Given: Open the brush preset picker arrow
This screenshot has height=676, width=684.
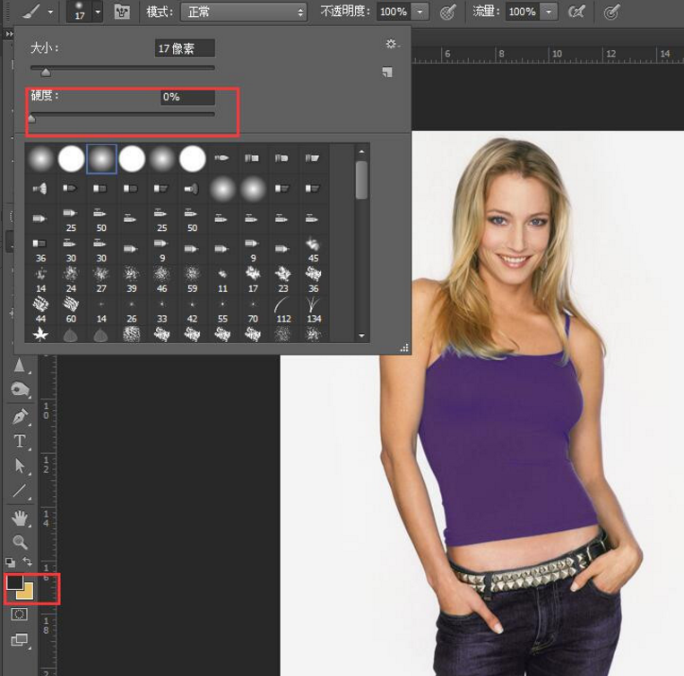Looking at the screenshot, I should click(x=98, y=12).
